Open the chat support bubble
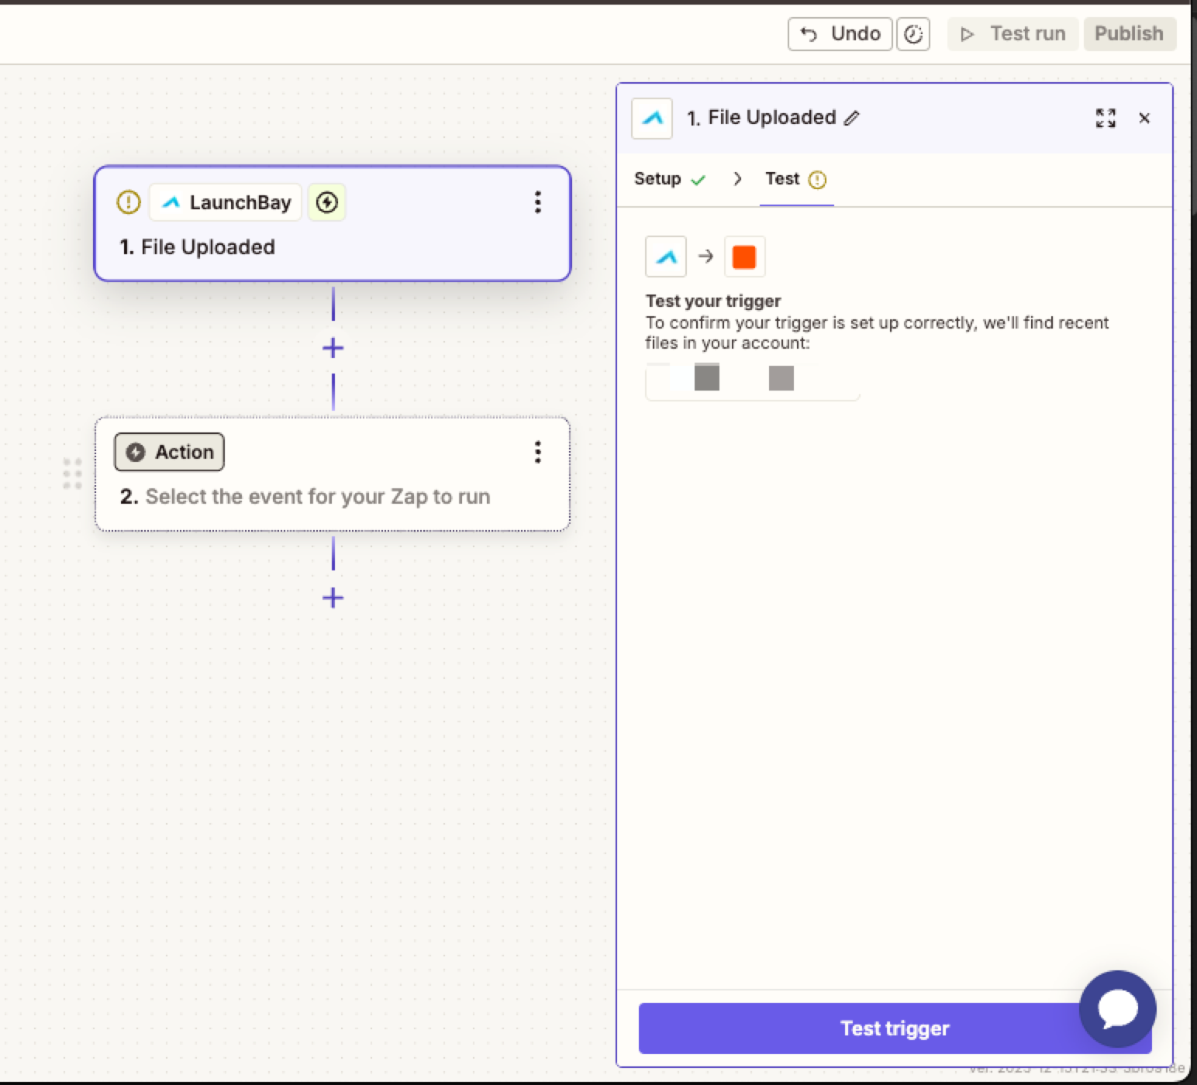The height and width of the screenshot is (1085, 1197). [1117, 1009]
